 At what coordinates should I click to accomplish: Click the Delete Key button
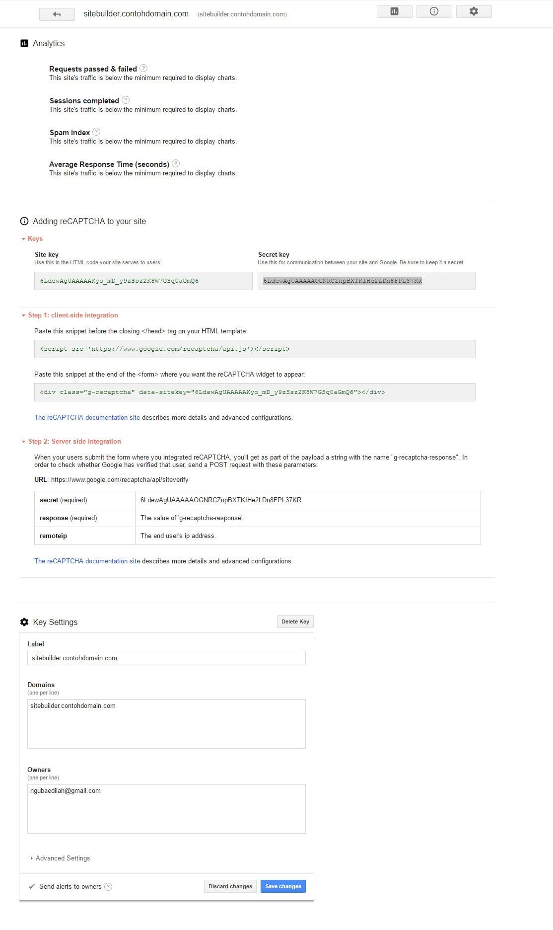(295, 621)
